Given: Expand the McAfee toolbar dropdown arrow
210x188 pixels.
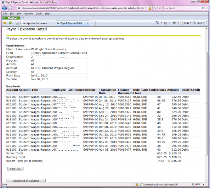Looking at the screenshot, I should pos(23,18).
